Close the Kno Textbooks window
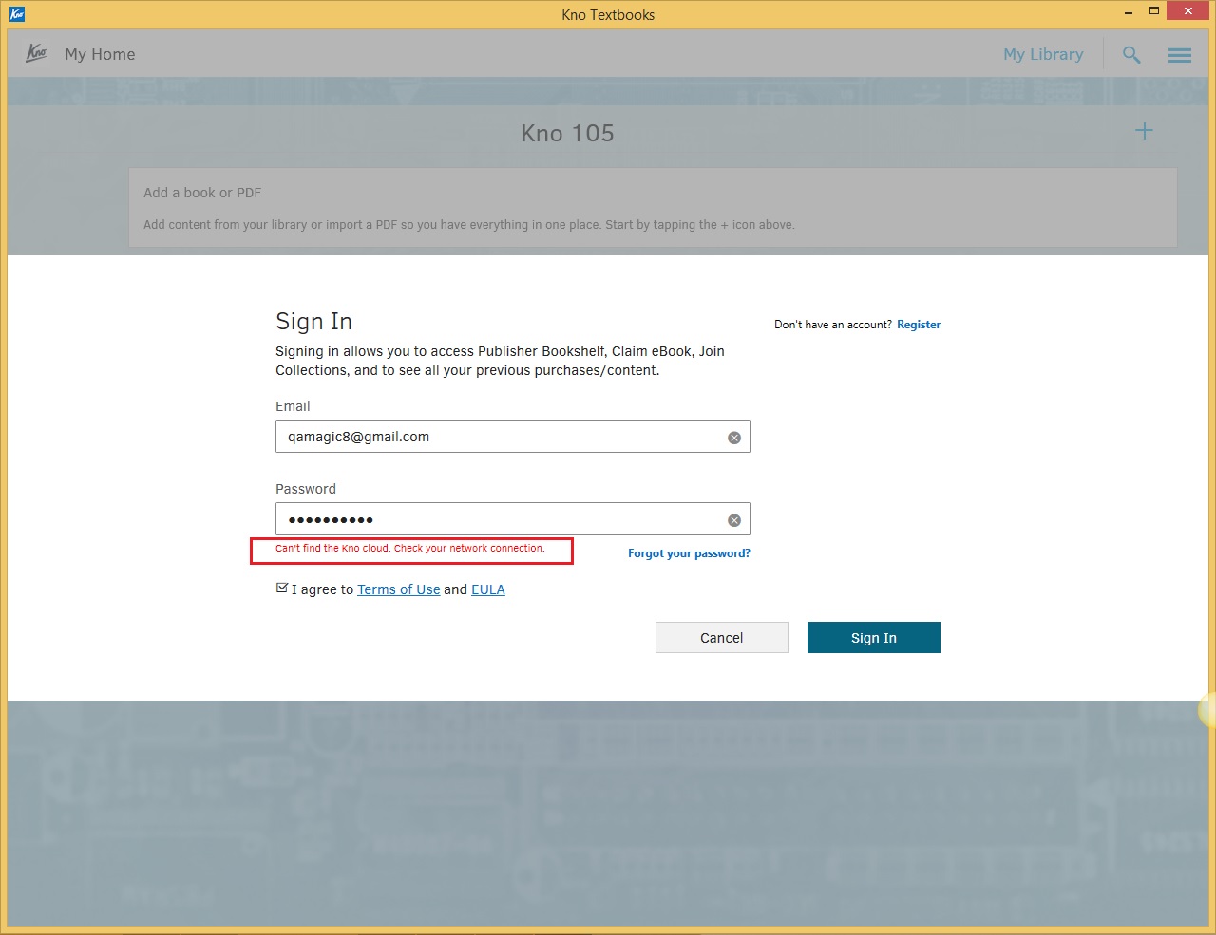1216x935 pixels. click(x=1187, y=11)
